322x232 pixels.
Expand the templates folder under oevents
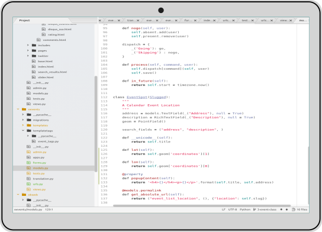pos(23,125)
